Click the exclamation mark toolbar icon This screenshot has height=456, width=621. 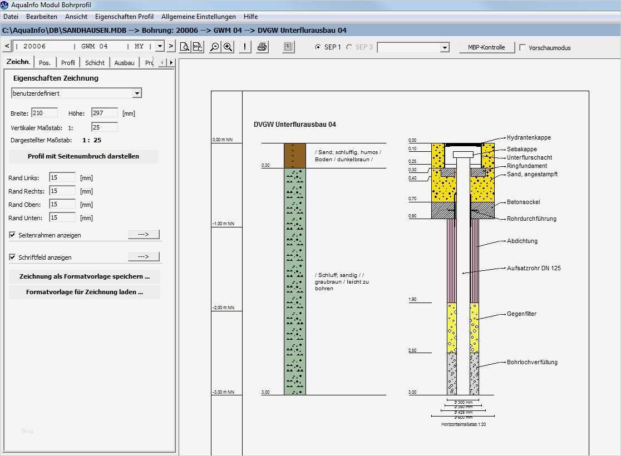245,47
